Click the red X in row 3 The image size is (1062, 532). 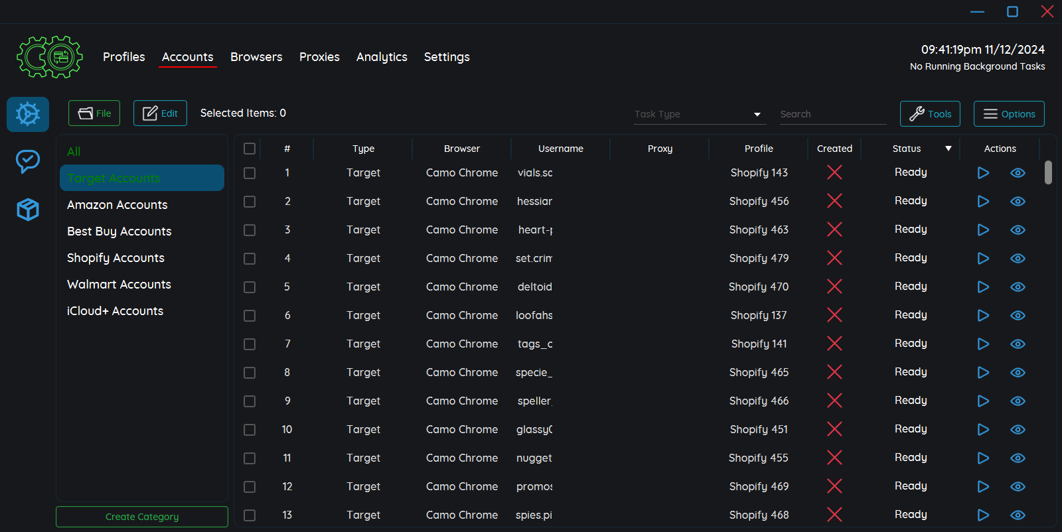[x=834, y=230]
